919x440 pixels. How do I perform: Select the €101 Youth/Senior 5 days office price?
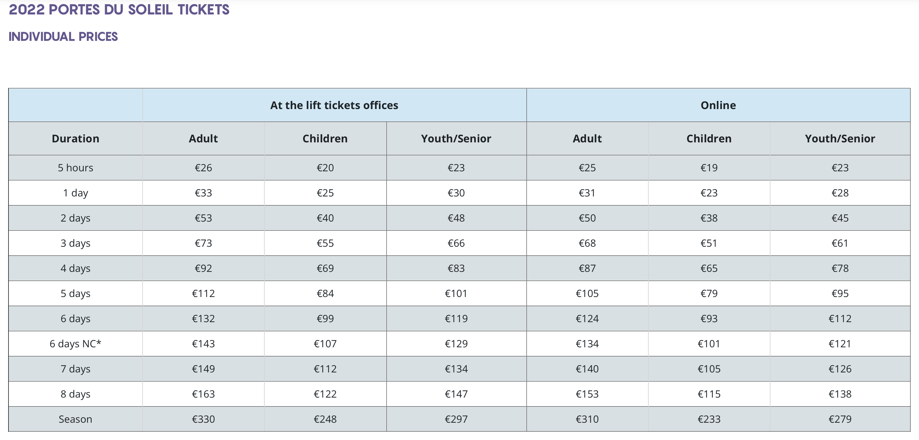pos(456,293)
